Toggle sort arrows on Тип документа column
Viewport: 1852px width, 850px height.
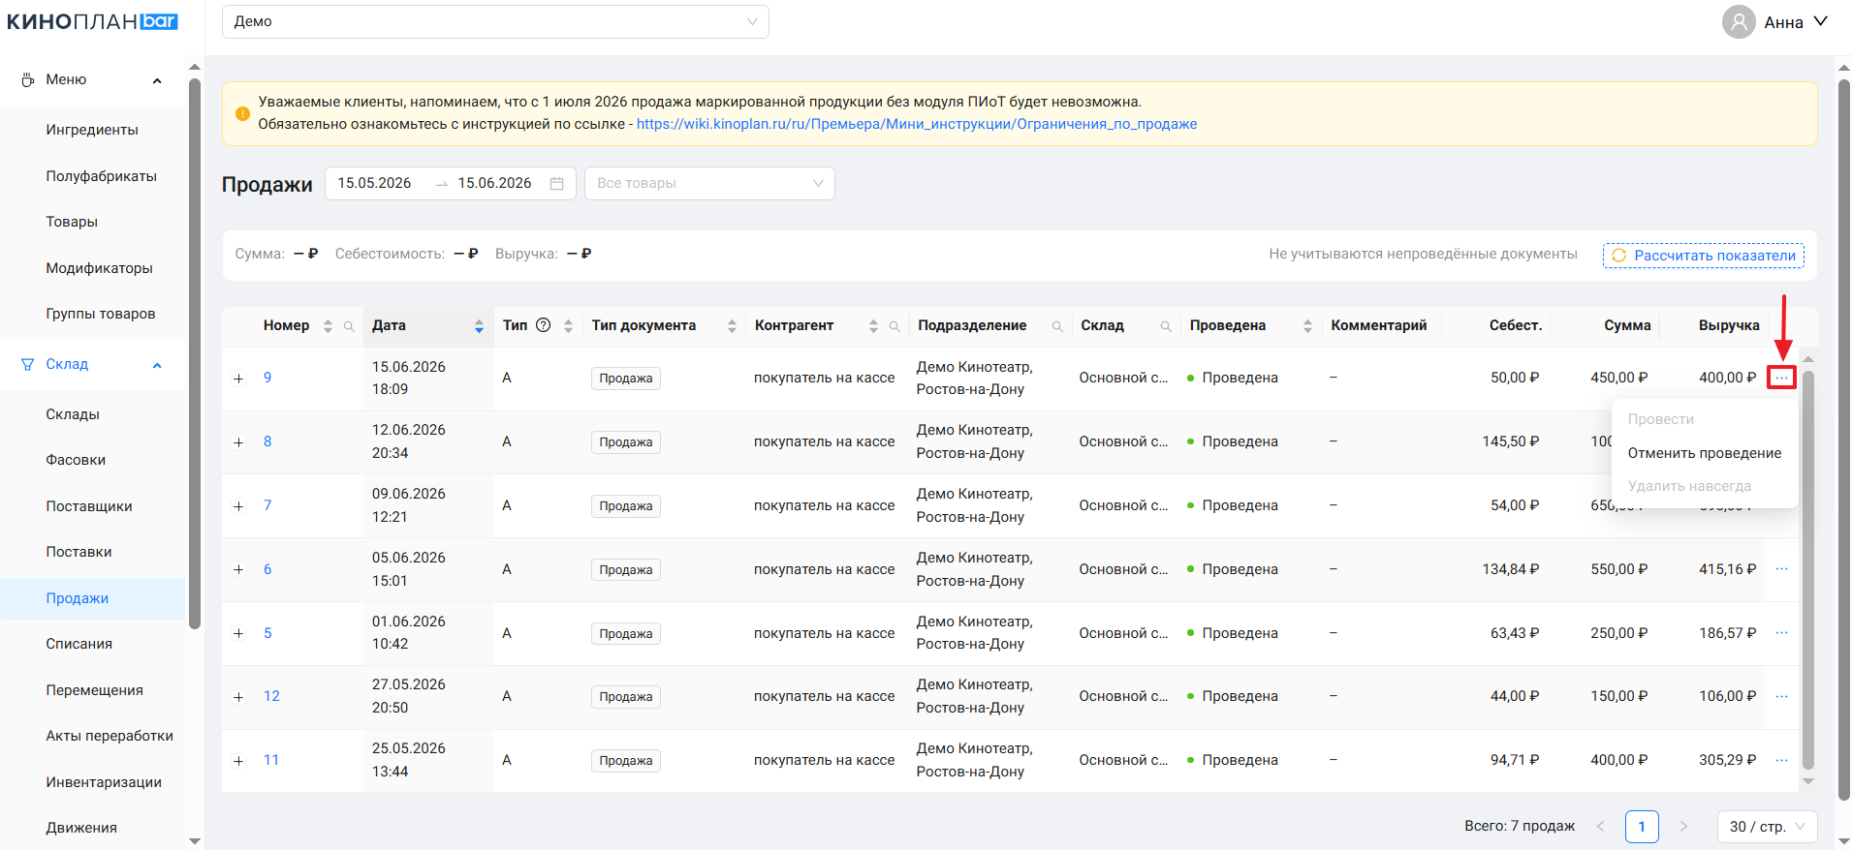tap(732, 326)
